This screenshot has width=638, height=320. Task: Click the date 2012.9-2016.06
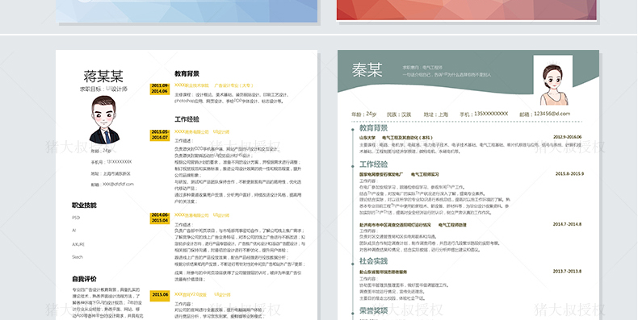point(567,137)
